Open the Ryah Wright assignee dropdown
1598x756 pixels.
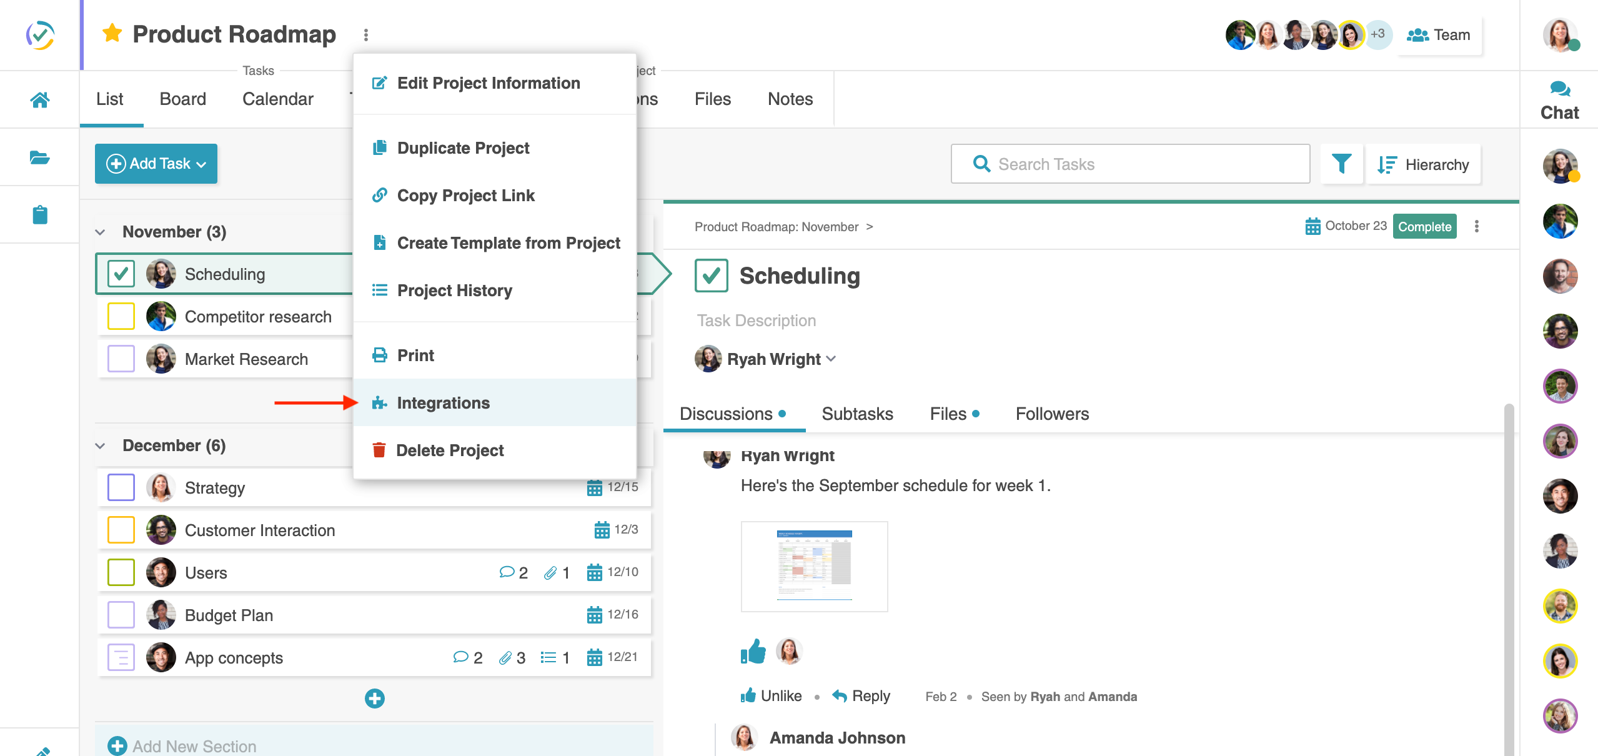[x=831, y=359]
